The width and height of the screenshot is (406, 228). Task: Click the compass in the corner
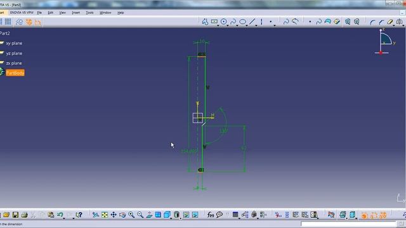tap(385, 42)
